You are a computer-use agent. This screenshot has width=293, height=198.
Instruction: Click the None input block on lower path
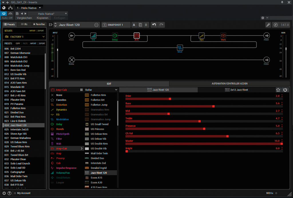72,60
